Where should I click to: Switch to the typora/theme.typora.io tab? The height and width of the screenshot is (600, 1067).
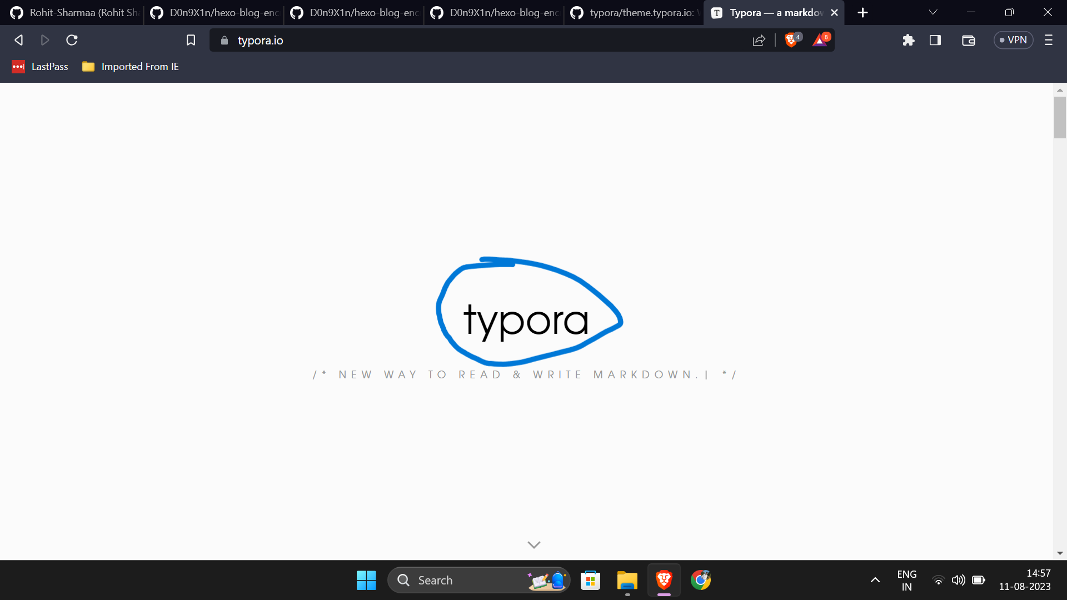[634, 12]
